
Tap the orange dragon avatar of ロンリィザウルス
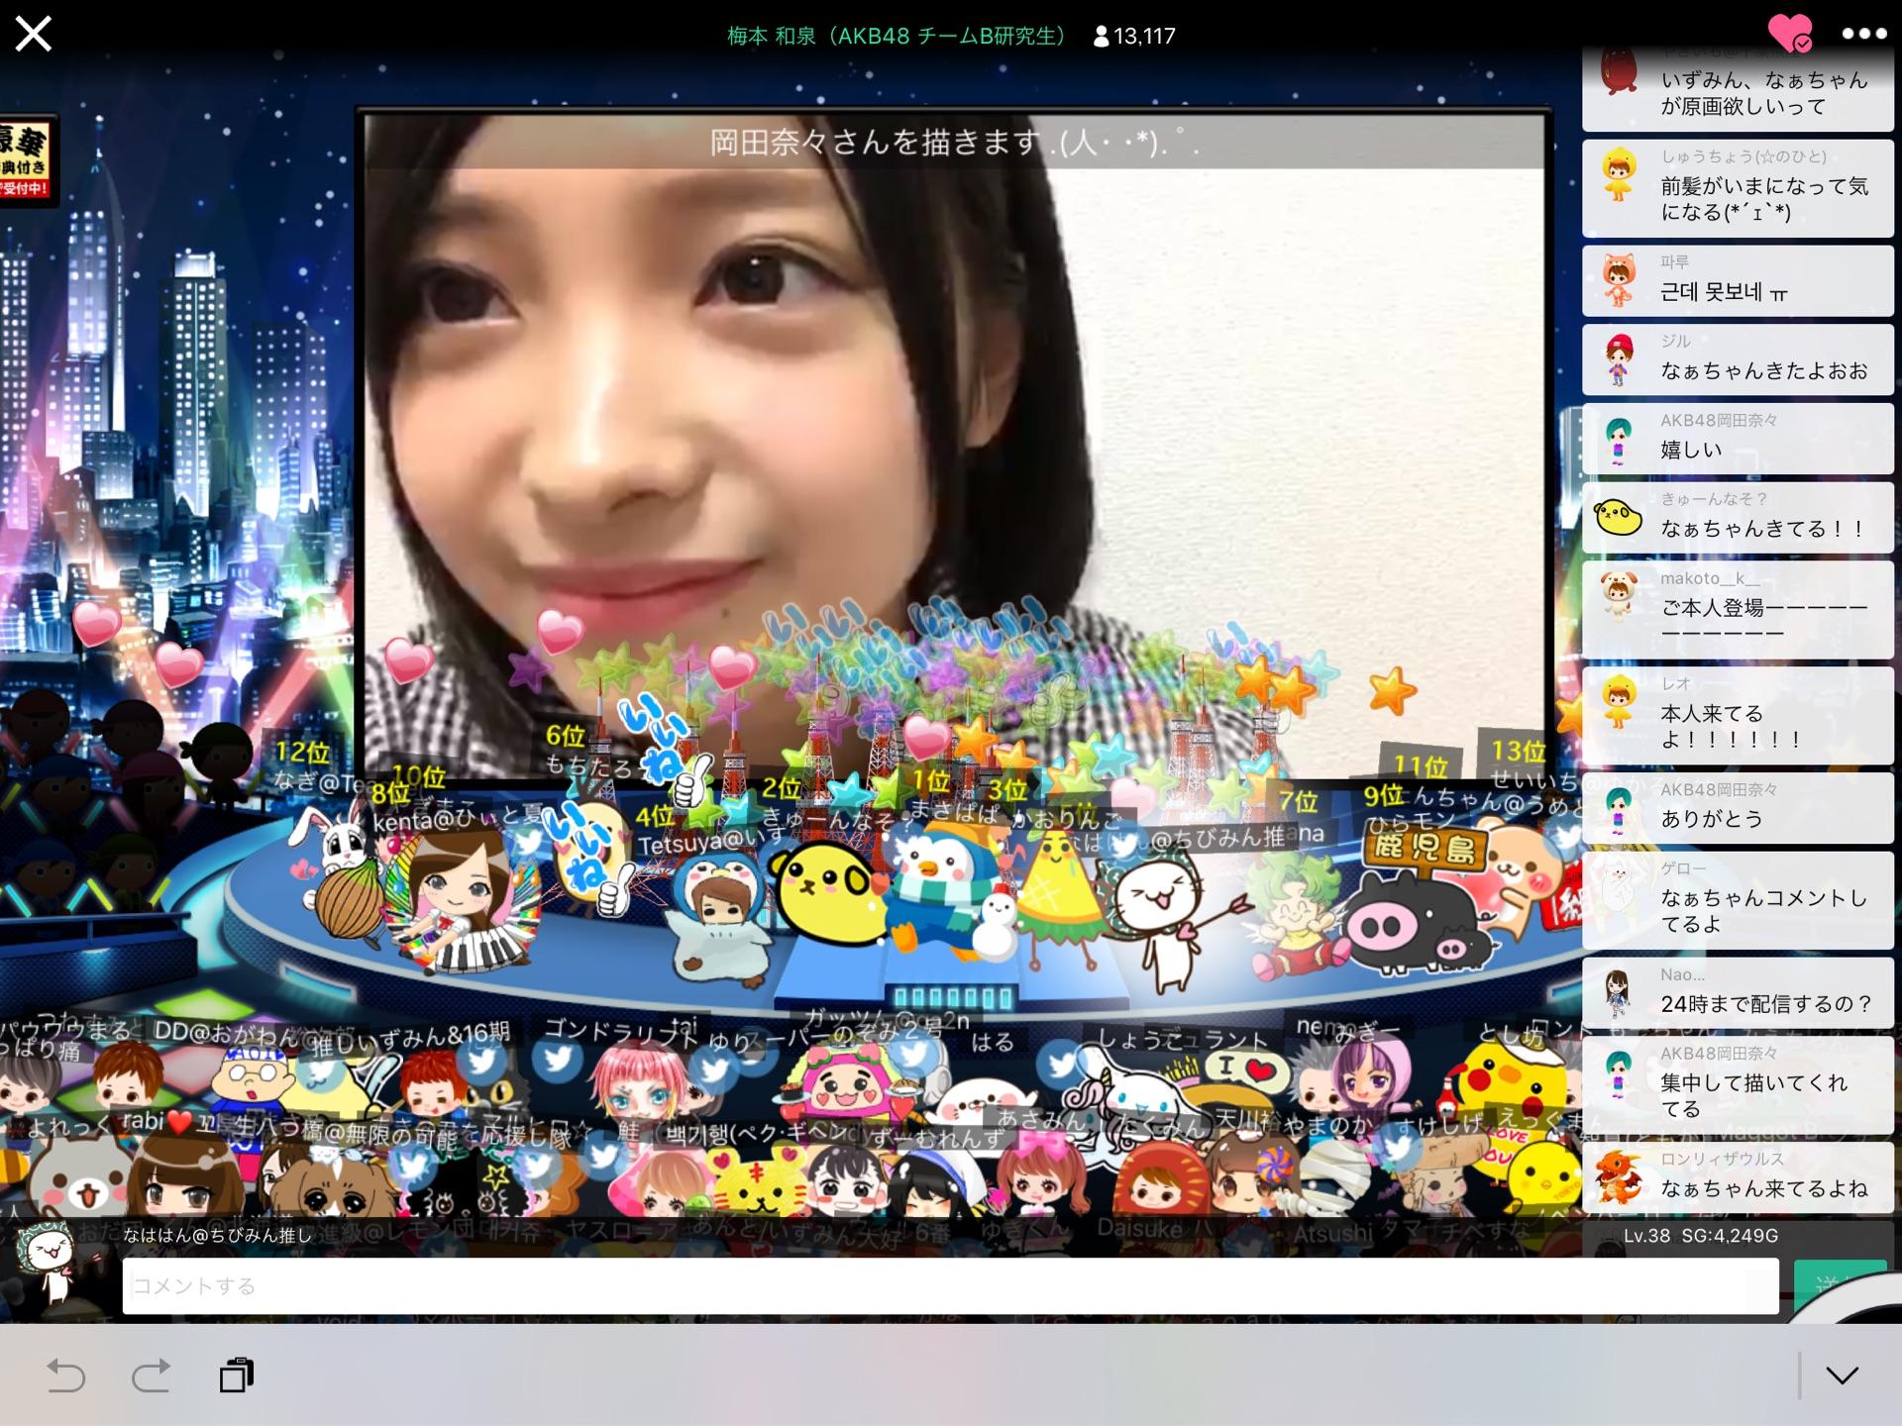click(x=1619, y=1176)
